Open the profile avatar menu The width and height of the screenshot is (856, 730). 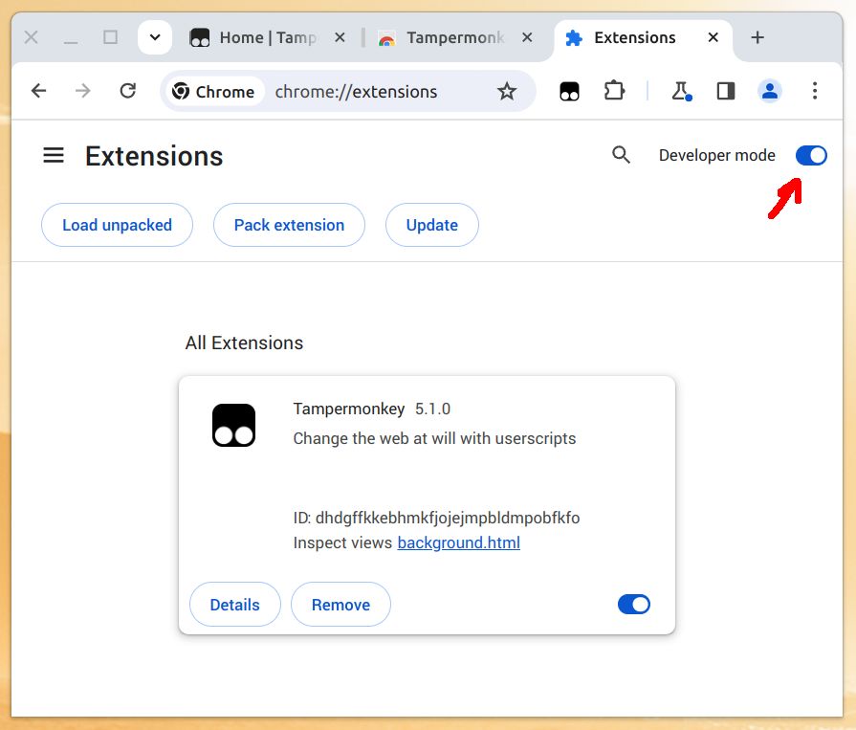(770, 91)
